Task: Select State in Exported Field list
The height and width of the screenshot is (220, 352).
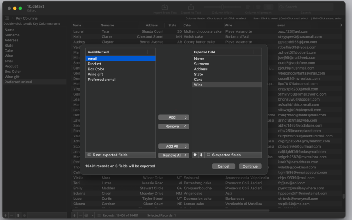Action: click(x=227, y=74)
